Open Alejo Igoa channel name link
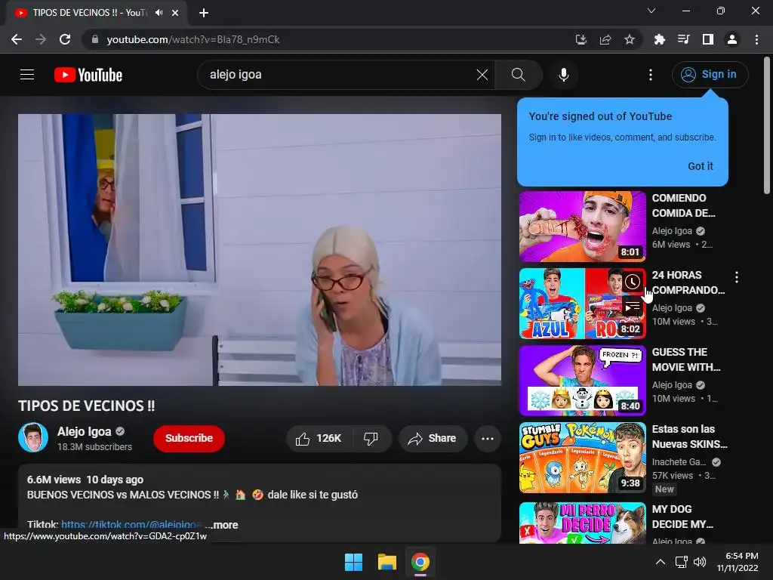 85,431
